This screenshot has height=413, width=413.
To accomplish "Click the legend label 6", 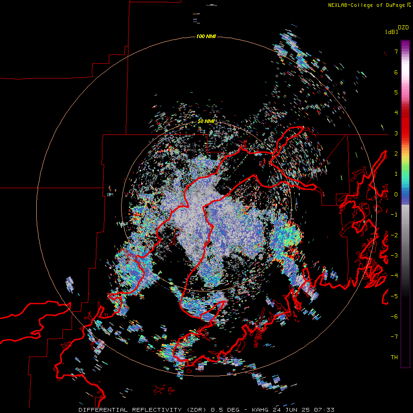I will [x=396, y=72].
